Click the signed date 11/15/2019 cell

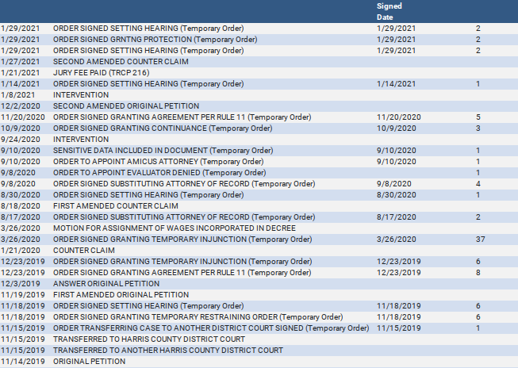click(x=399, y=328)
